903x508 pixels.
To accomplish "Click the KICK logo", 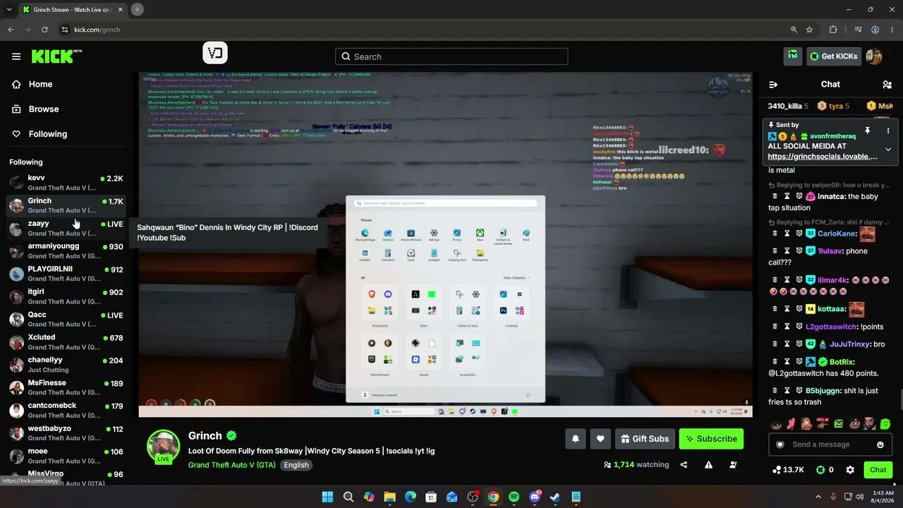I will click(56, 56).
